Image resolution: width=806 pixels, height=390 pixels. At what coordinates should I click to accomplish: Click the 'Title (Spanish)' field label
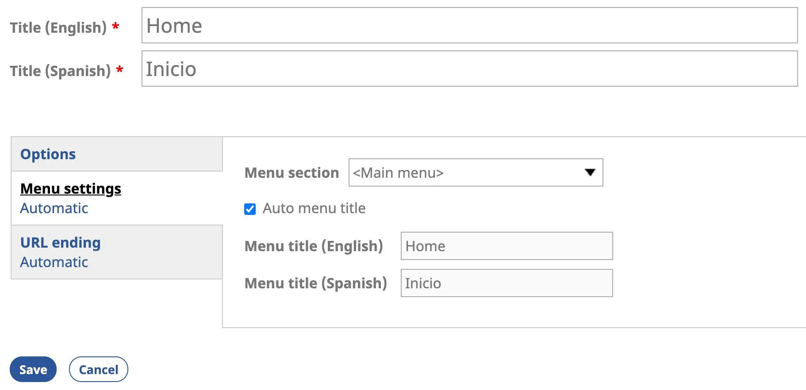[x=60, y=71]
